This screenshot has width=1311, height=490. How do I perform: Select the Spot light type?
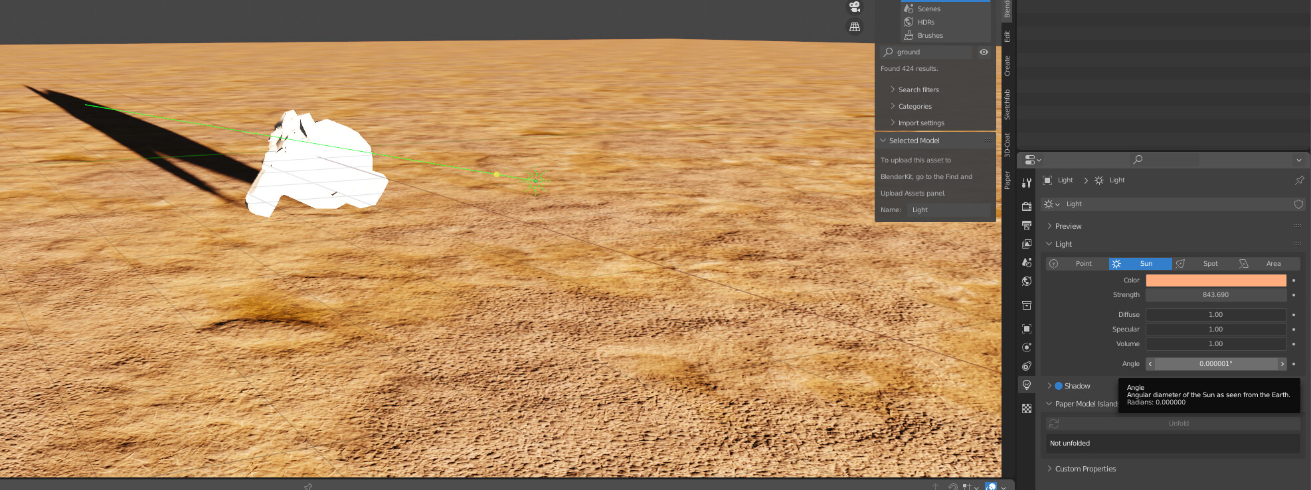click(1204, 264)
